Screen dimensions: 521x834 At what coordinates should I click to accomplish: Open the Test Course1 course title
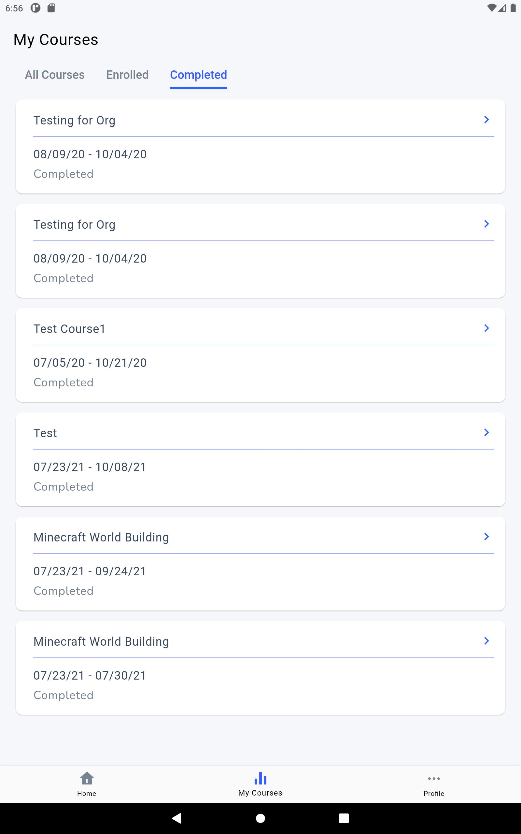click(69, 329)
